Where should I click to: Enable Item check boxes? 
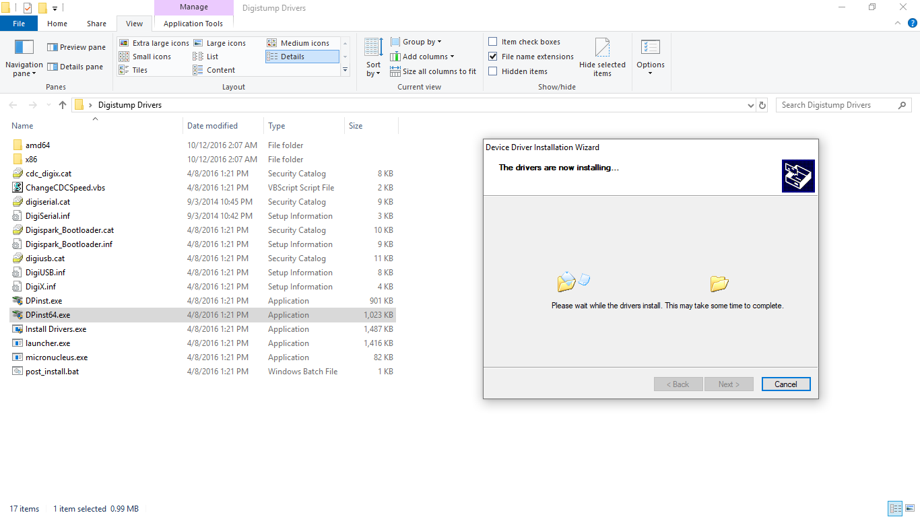[x=493, y=42]
